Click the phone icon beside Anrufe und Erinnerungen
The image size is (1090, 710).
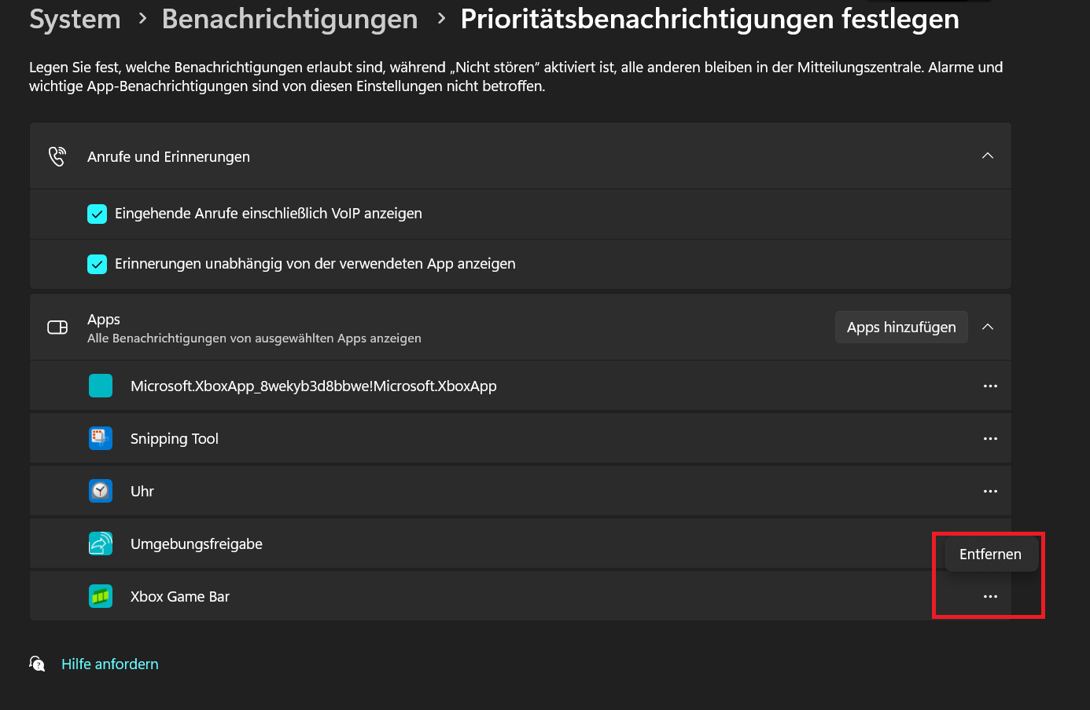pyautogui.click(x=57, y=156)
